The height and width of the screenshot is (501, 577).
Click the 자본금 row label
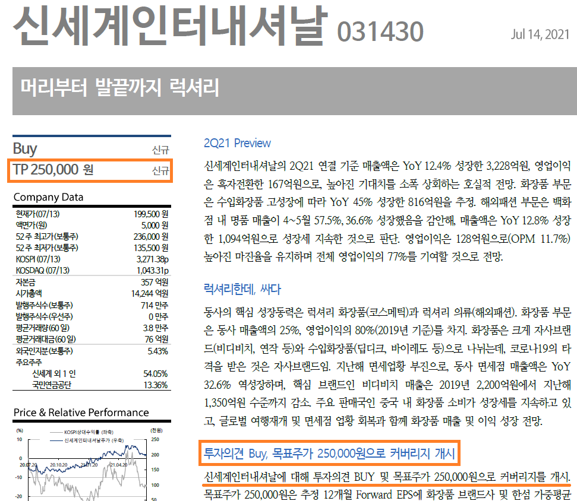point(26,283)
